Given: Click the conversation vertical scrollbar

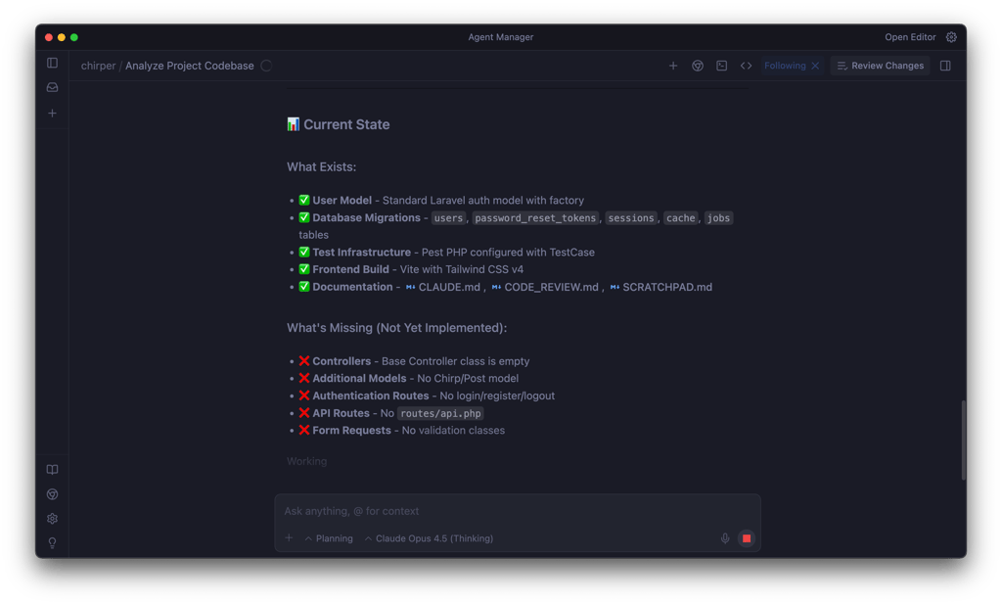Looking at the screenshot, I should pos(963,440).
